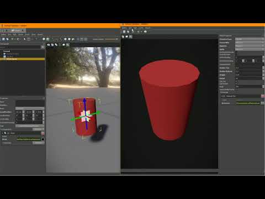Screen dimensions: 265x199
Task: Toggle first checkbox below the four dropdowns
Action: 236,53
